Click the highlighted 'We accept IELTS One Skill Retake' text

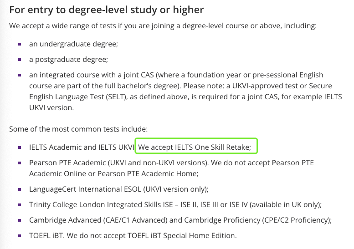pyautogui.click(x=195, y=147)
